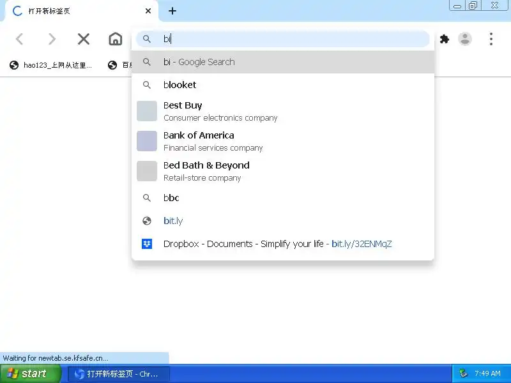Click 'Waiting for newtab.se.kfsafe.cn' status text
Viewport: 511px width, 383px height.
(56, 358)
